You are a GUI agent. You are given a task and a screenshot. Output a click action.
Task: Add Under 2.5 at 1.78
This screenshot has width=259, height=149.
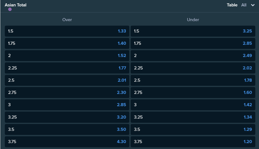[x=193, y=80]
